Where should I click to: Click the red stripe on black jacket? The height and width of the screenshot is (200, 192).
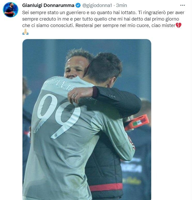[x=106, y=187]
